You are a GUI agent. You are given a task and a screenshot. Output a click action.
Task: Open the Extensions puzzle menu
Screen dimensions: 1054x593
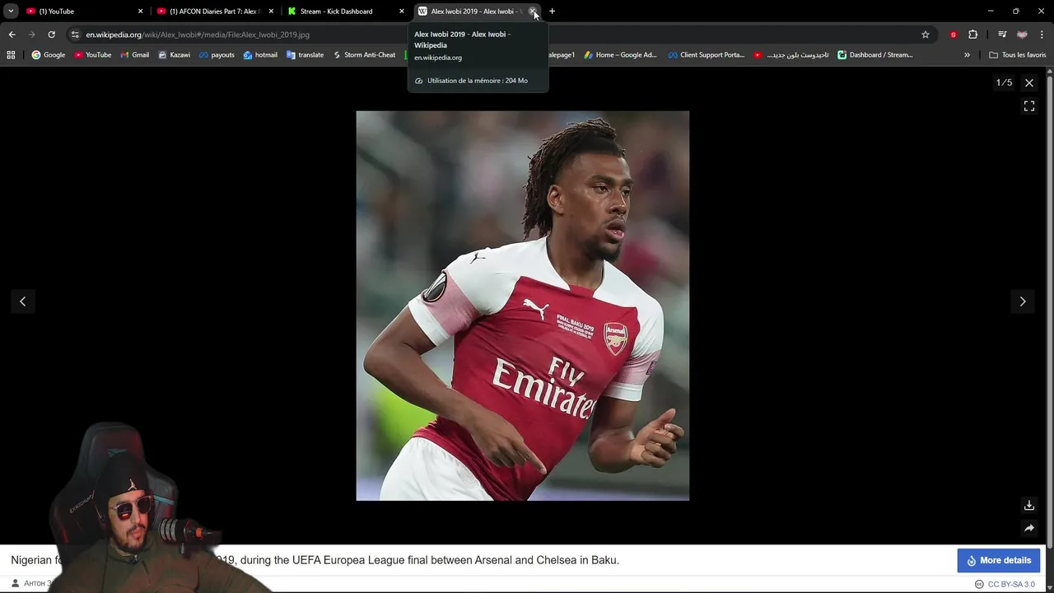click(973, 35)
